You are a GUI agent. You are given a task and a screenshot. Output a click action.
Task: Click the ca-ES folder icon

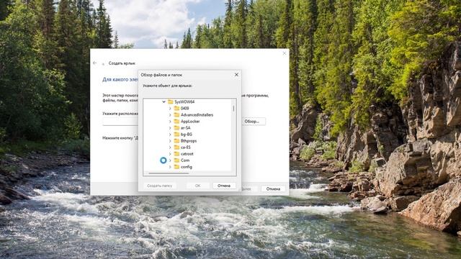coord(176,147)
